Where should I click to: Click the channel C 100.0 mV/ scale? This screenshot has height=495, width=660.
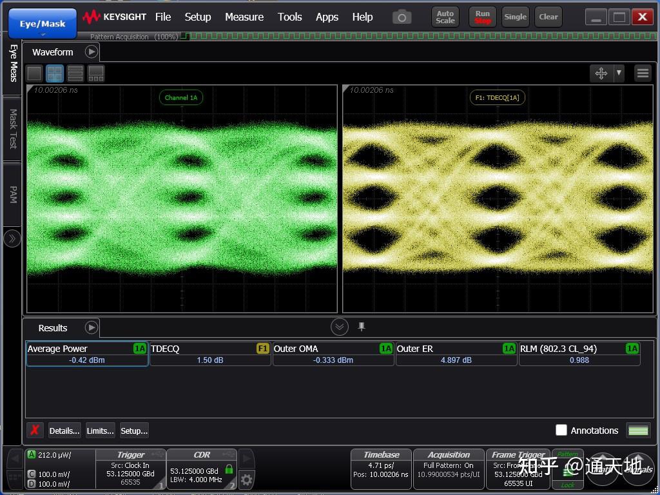click(50, 474)
